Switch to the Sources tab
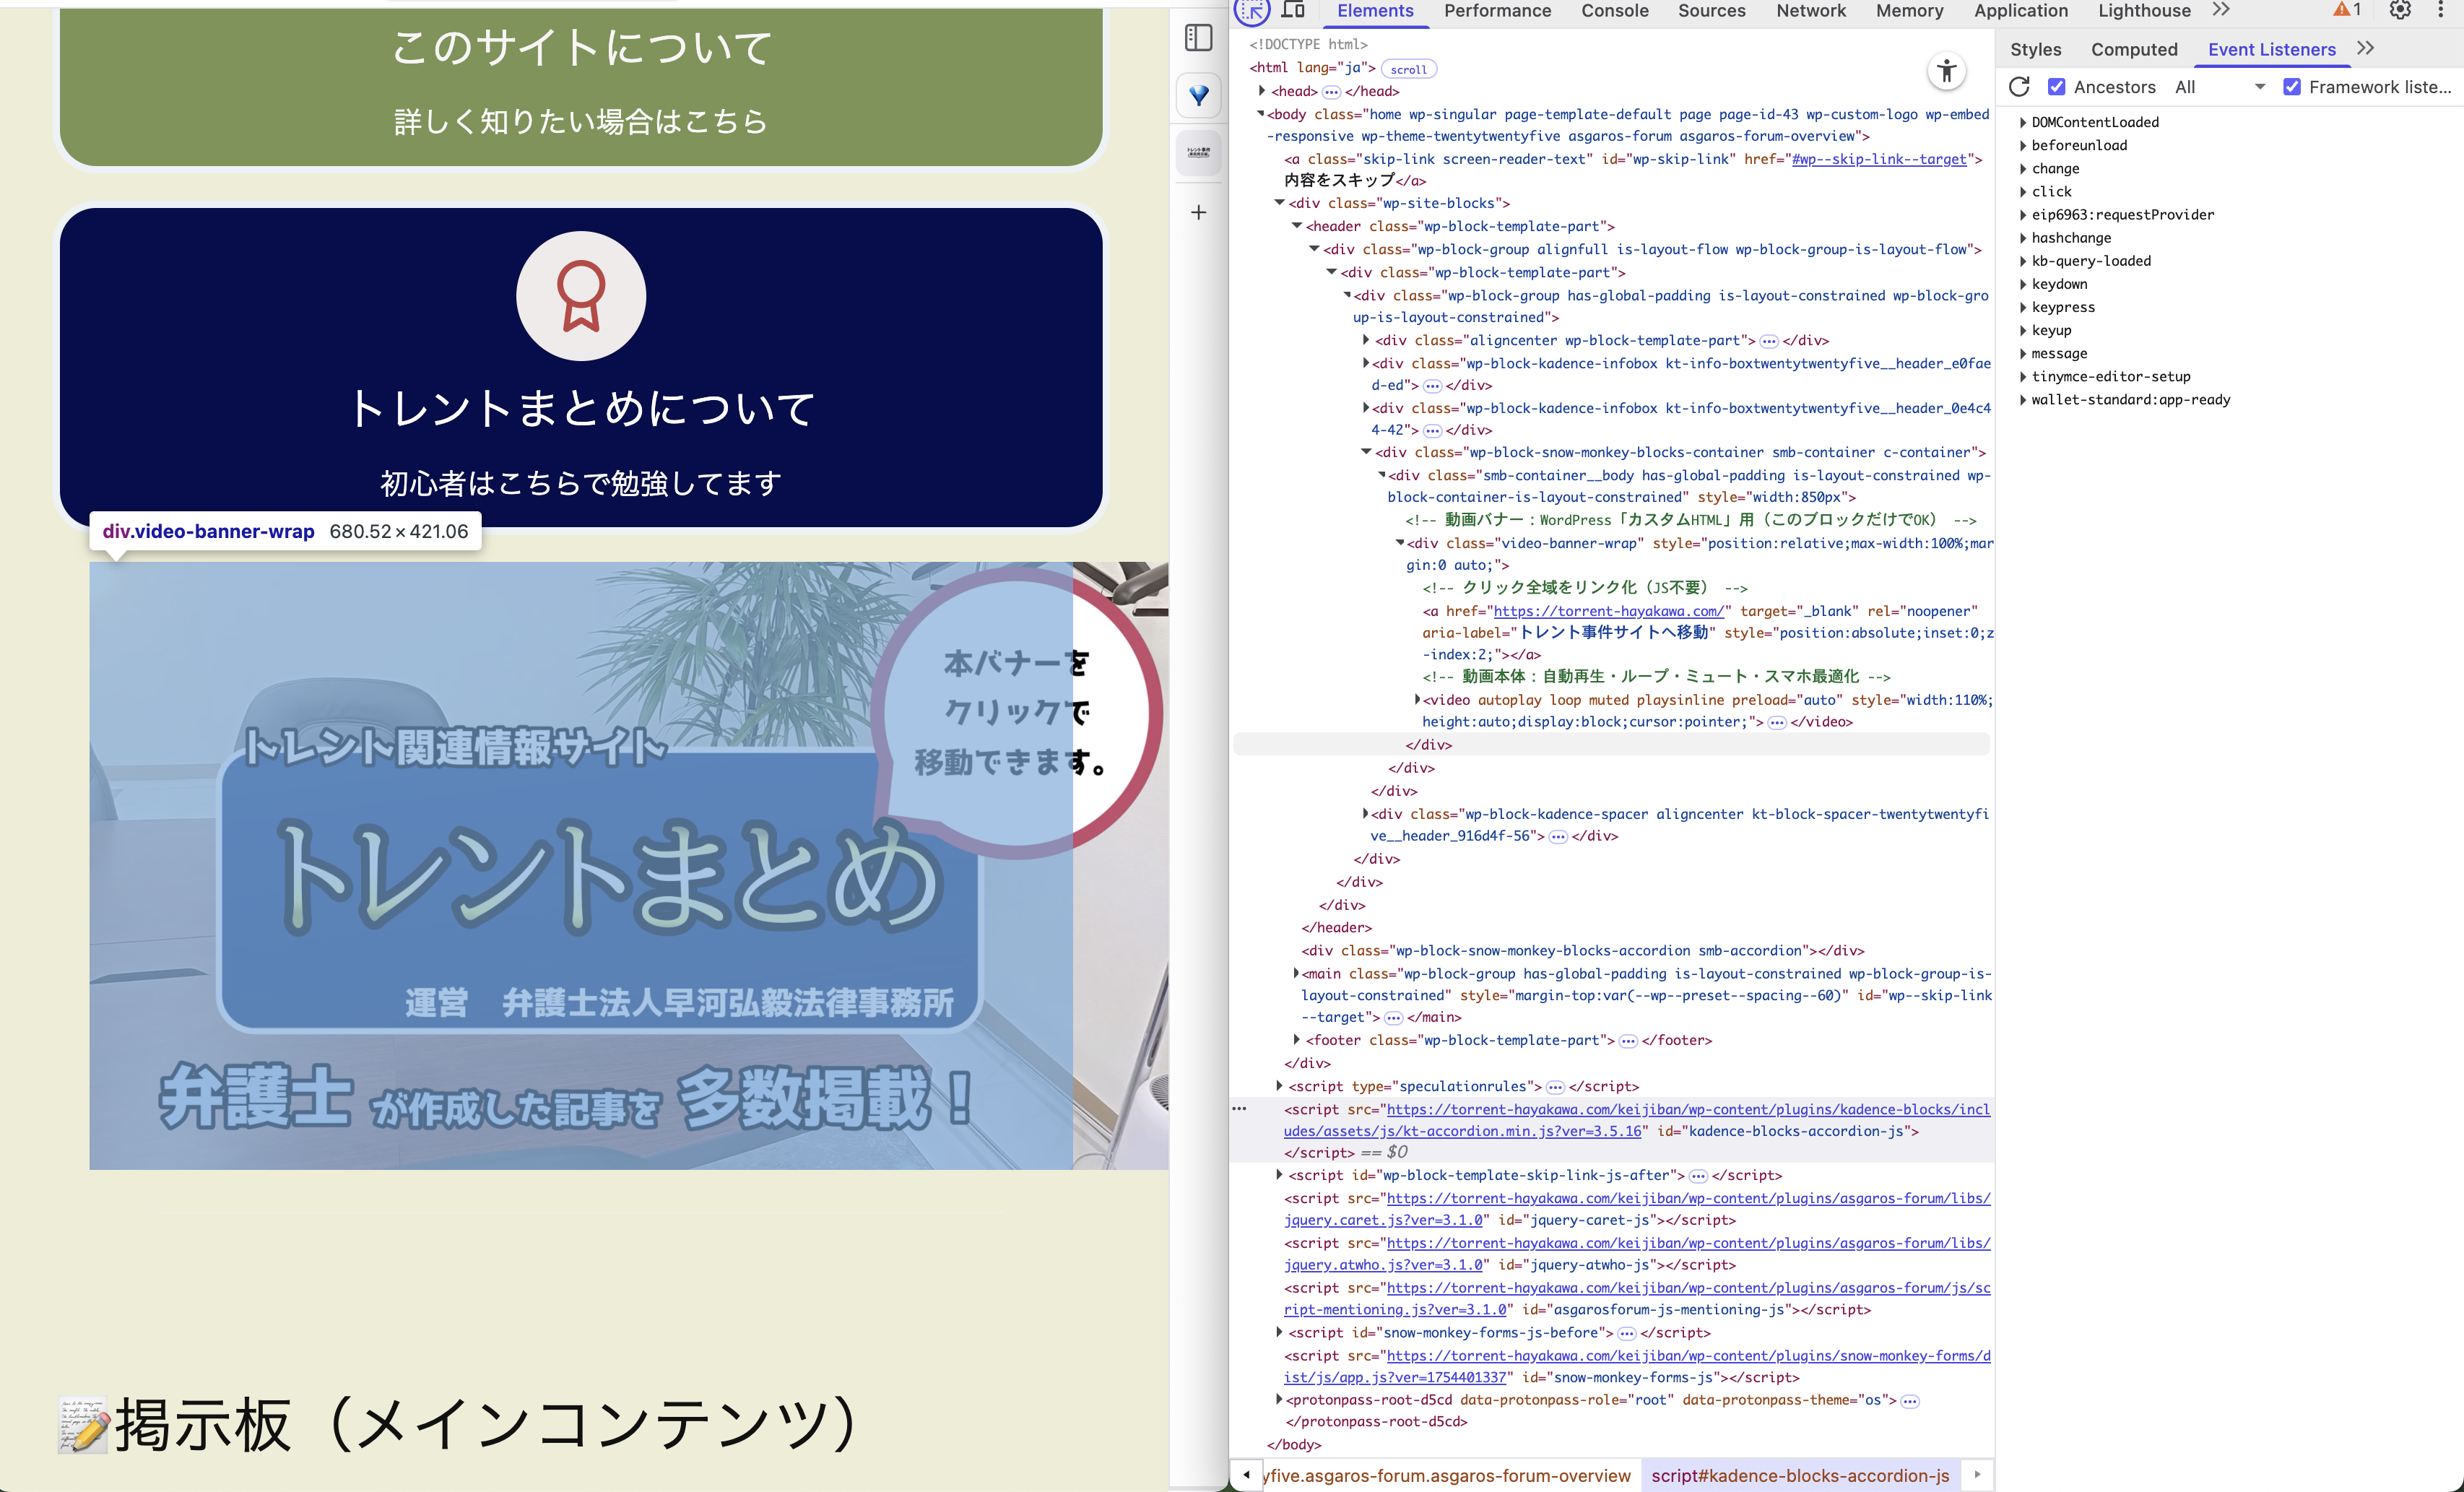This screenshot has width=2464, height=1492. [1711, 11]
